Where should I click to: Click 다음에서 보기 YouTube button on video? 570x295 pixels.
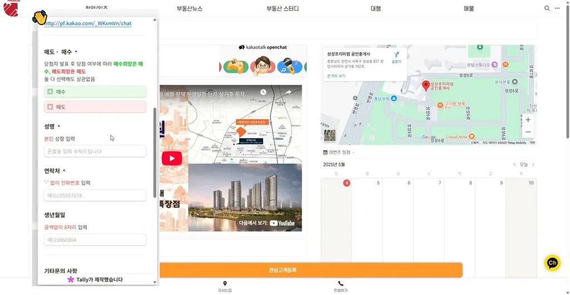(268, 223)
